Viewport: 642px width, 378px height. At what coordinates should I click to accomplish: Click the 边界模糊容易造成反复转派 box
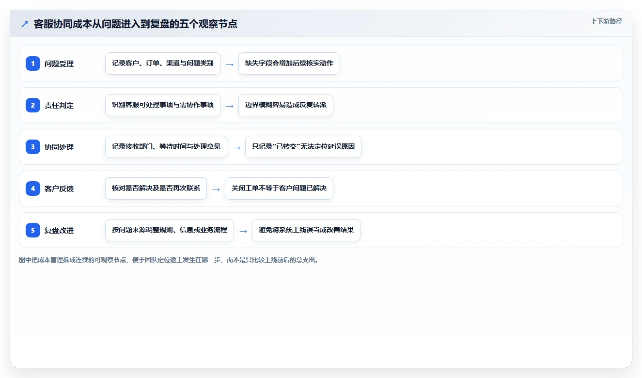coord(286,105)
